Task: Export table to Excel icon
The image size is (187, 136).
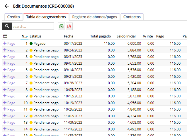Action: [62, 26]
